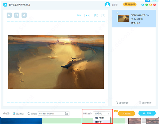Viewport: 159px width, 124px height.
Task: Zoom out of the image
Action: pos(103,15)
